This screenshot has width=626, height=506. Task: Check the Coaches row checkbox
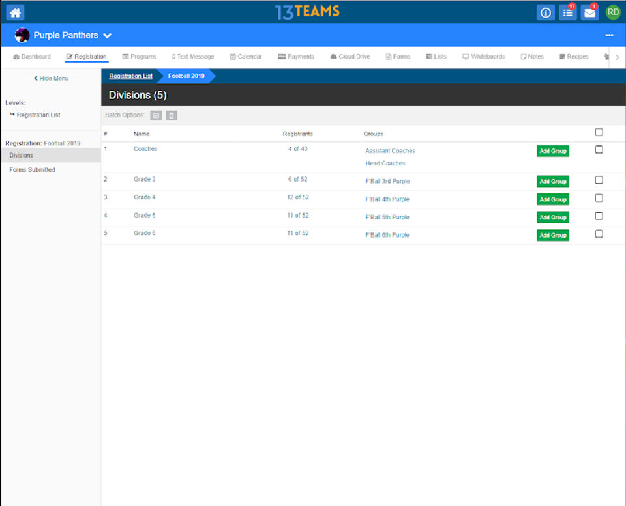coord(599,150)
